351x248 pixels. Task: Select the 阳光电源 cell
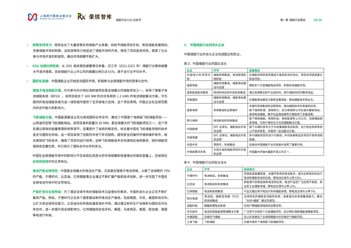(x=194, y=198)
